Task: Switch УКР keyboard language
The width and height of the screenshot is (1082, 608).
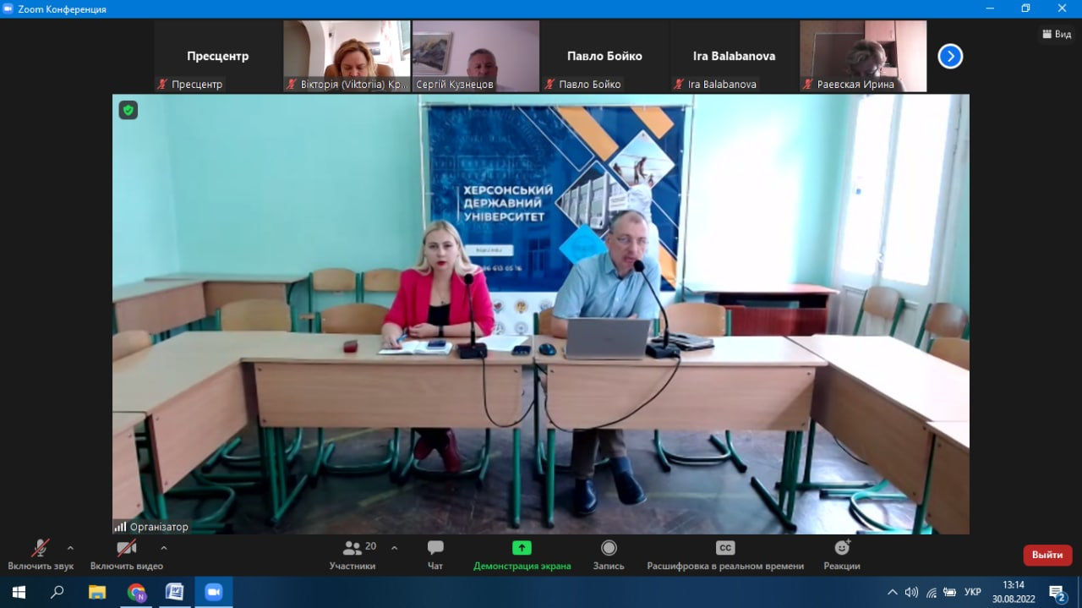Action: (973, 592)
